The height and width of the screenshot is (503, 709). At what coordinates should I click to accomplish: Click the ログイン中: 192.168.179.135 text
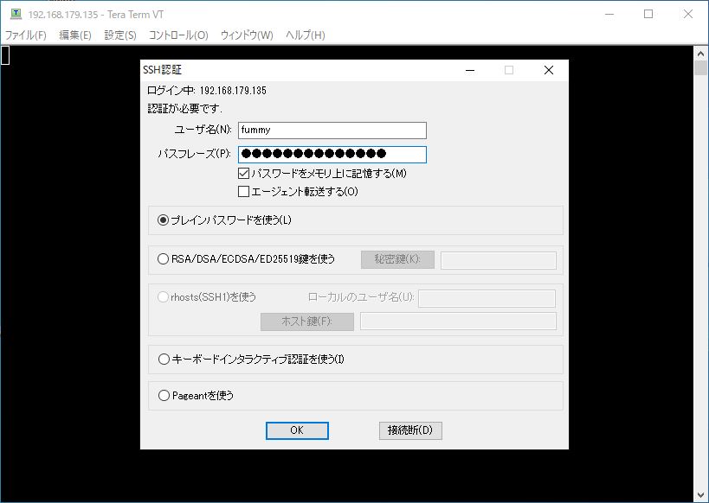coord(207,91)
